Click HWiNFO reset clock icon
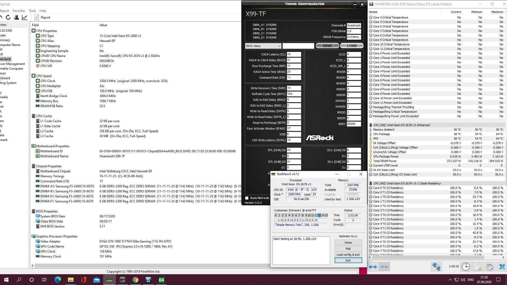 466,267
